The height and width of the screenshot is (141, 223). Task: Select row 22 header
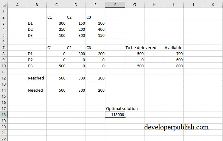point(4,139)
